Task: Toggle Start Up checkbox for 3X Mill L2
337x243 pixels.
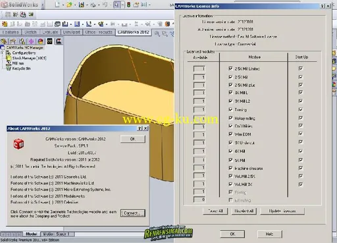Action: tap(301, 101)
